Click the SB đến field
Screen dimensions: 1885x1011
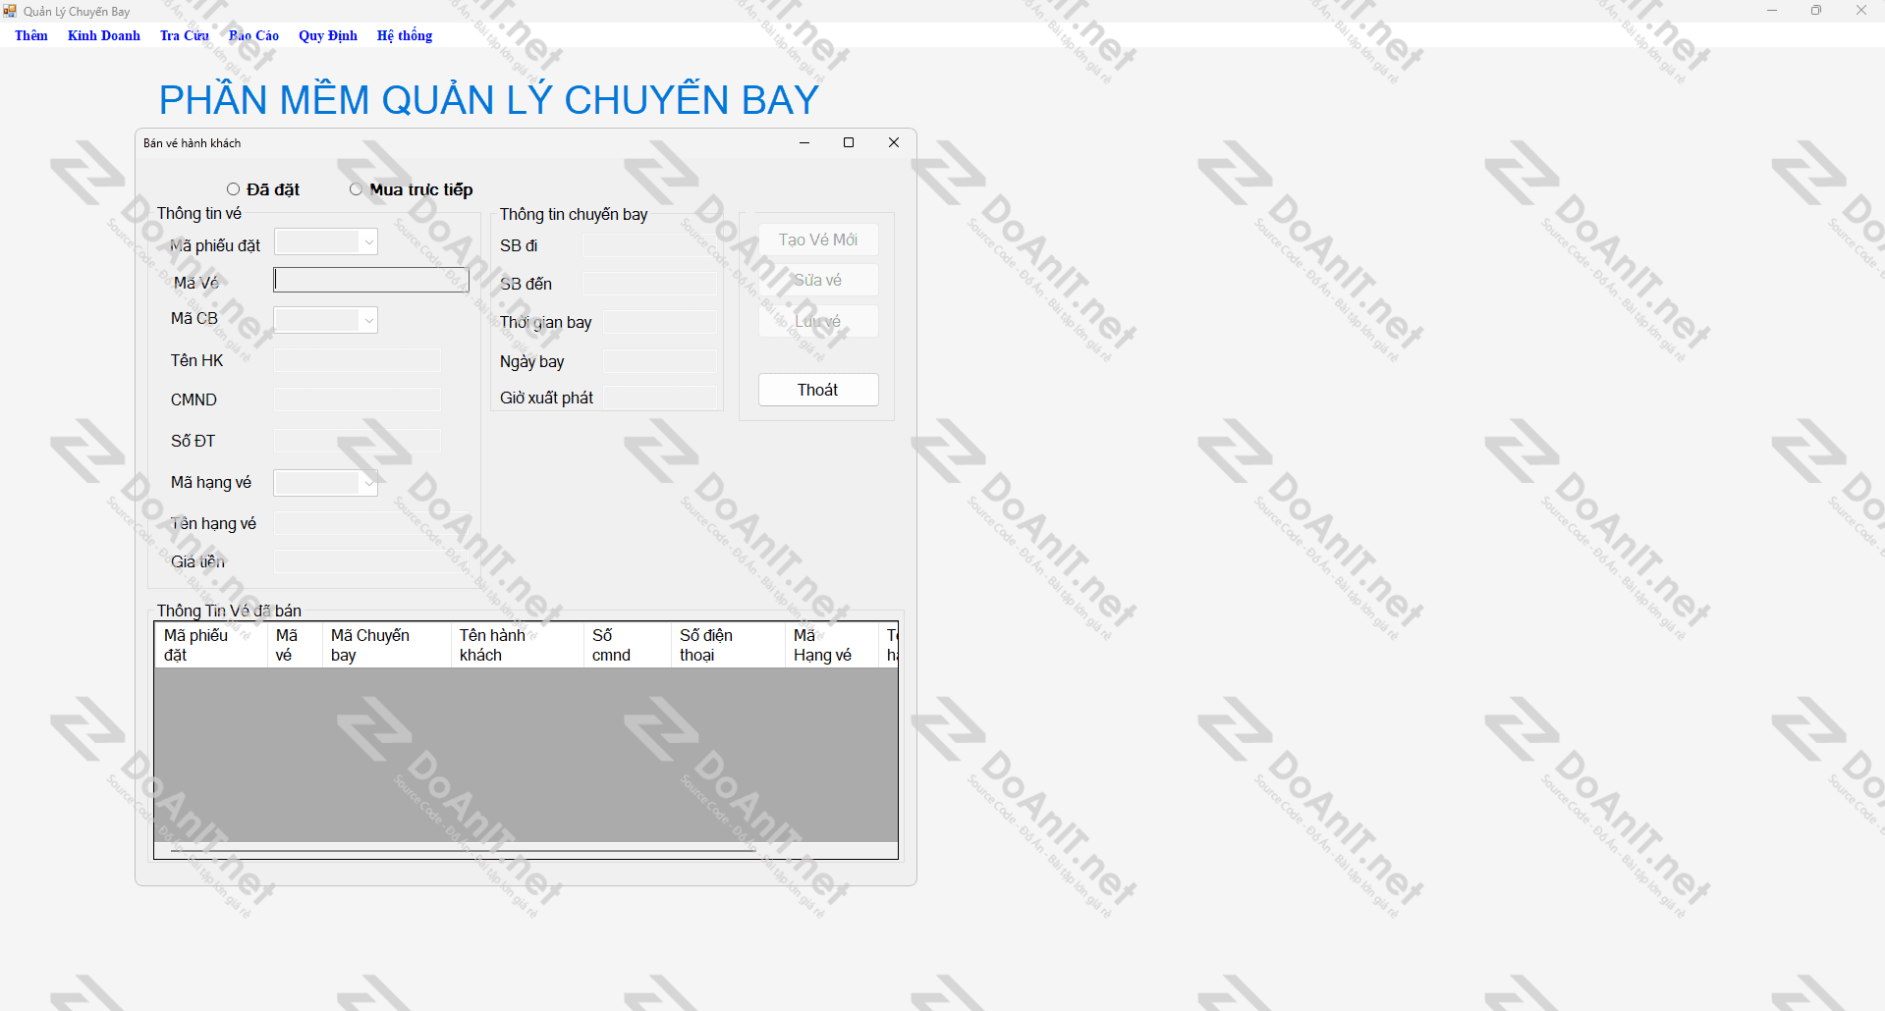650,284
